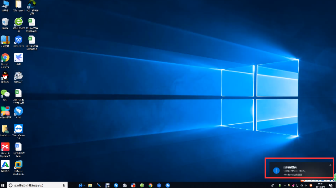Viewport: 336px width, 188px height.
Task: Launch the TeamViewer desktop shortcut
Action: point(19,129)
